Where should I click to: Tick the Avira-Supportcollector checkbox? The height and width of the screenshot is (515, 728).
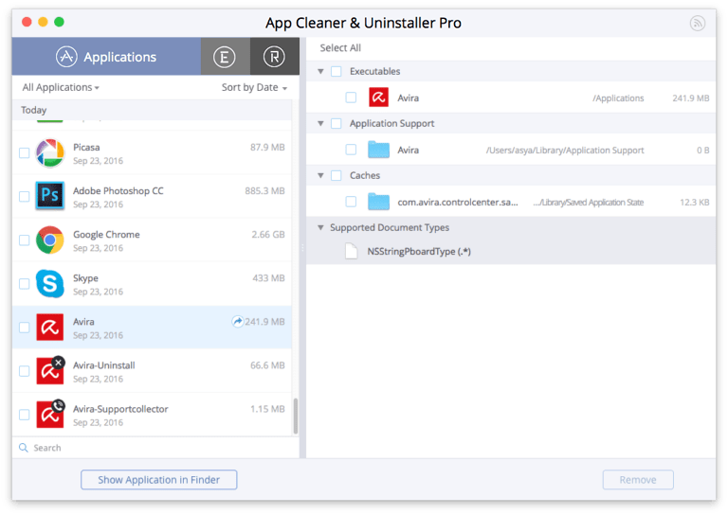pos(24,415)
